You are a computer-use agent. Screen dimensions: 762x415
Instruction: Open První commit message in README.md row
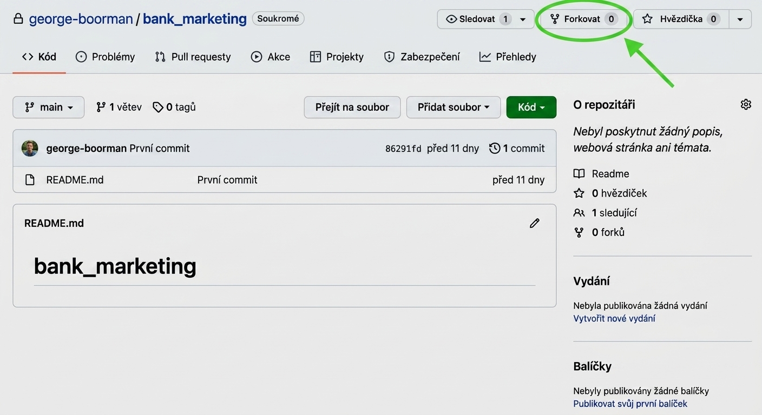tap(227, 180)
